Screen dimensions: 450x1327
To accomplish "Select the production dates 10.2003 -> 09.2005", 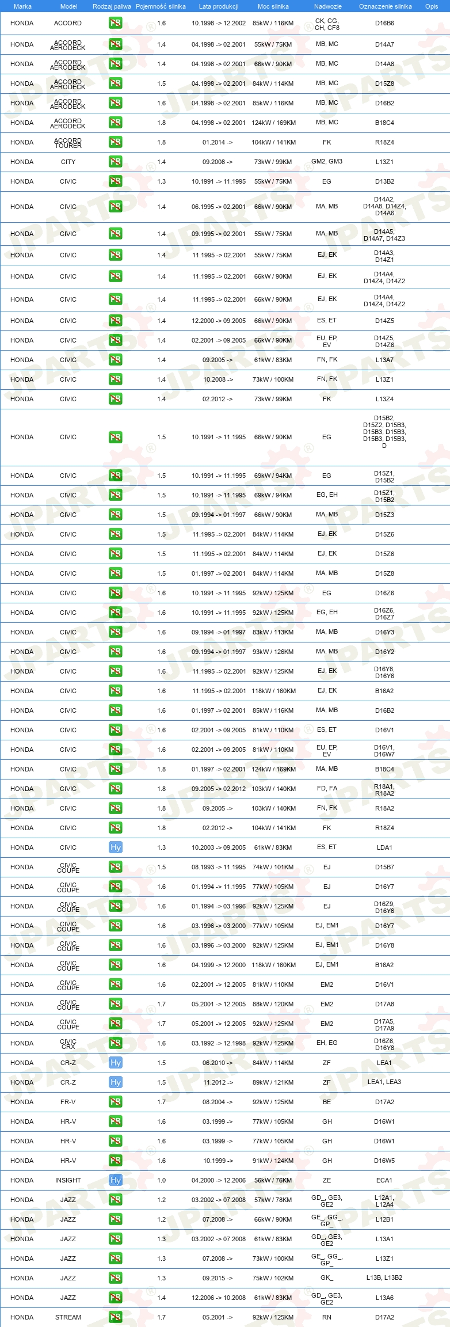I will click(x=219, y=847).
